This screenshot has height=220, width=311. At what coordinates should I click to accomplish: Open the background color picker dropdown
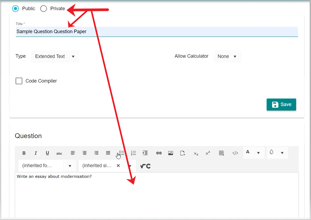click(282, 153)
